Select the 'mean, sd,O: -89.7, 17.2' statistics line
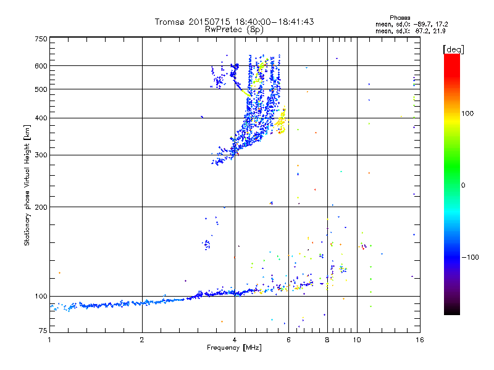 [411, 24]
